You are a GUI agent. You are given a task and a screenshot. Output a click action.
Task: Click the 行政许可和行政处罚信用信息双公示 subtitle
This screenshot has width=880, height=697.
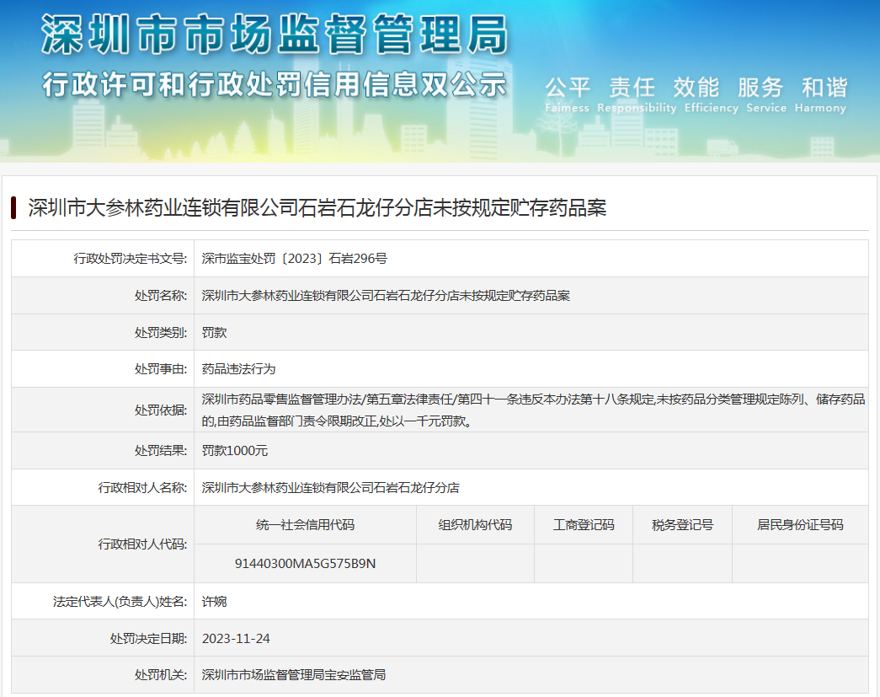click(275, 85)
